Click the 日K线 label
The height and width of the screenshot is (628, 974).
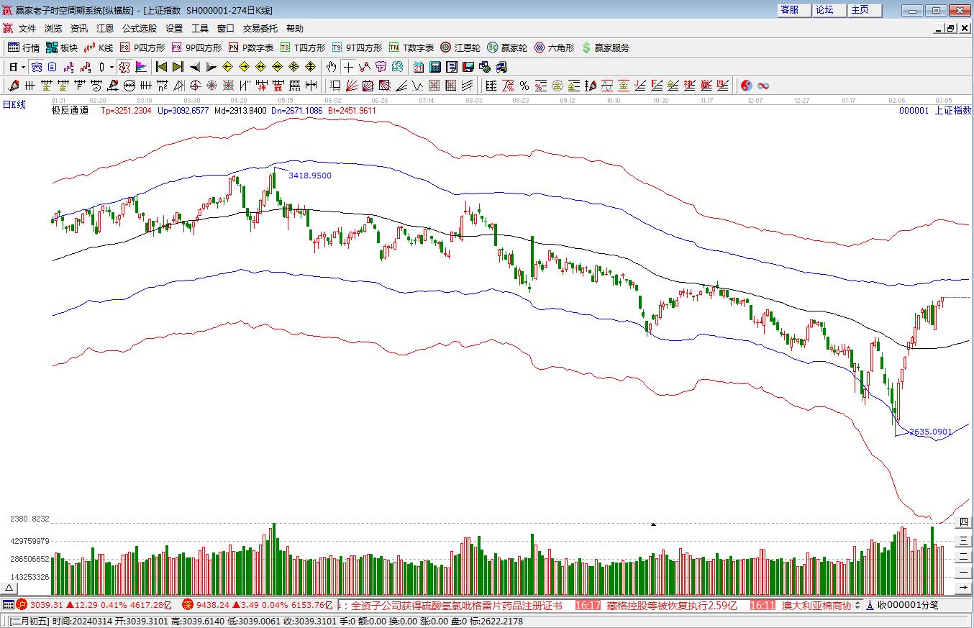(x=14, y=105)
